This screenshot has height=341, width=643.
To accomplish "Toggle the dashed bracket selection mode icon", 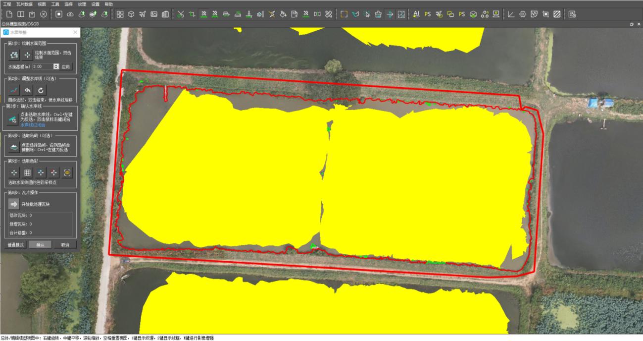I will [344, 14].
